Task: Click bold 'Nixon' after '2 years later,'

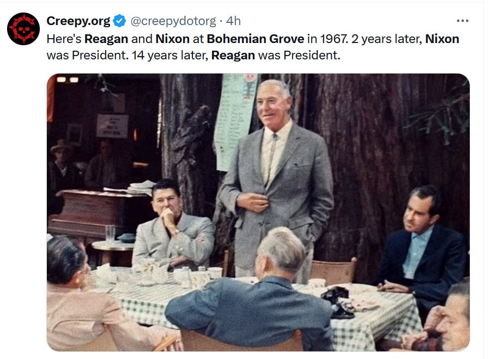Action: click(442, 39)
